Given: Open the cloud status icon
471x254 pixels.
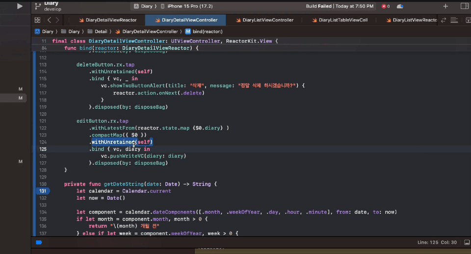Looking at the screenshot, I should [400, 6].
